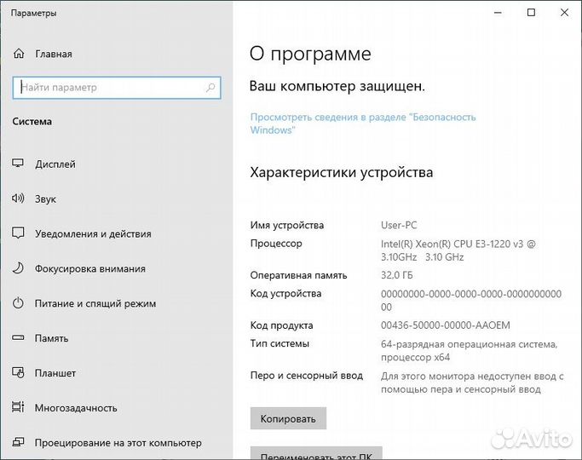Select the Звук speaker icon
582x460 pixels.
point(19,198)
